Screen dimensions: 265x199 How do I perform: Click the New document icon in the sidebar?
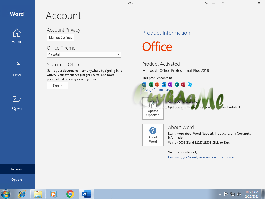tap(17, 66)
